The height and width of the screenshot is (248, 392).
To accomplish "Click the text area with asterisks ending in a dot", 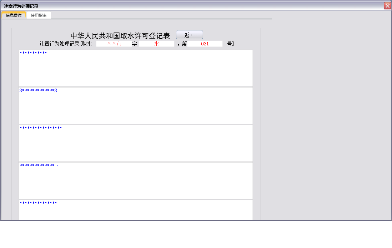I will tap(136, 181).
